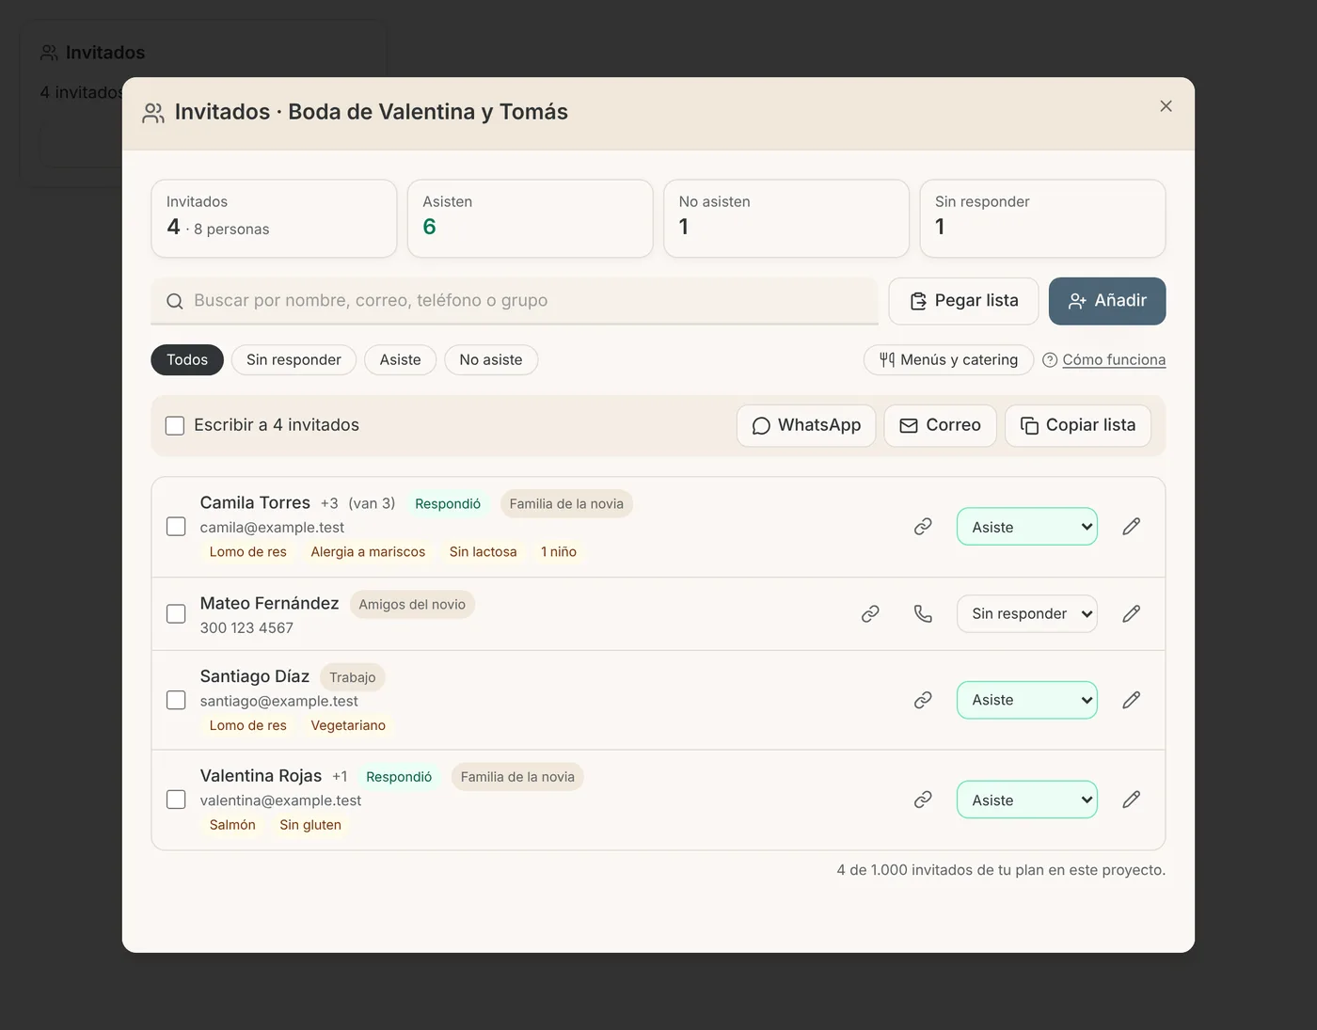Click the 'Correo' button
This screenshot has height=1030, width=1317.
940,425
